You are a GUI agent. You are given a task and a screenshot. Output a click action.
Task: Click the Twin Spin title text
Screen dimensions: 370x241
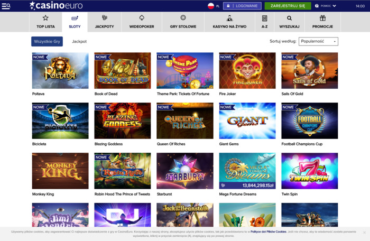coord(290,194)
